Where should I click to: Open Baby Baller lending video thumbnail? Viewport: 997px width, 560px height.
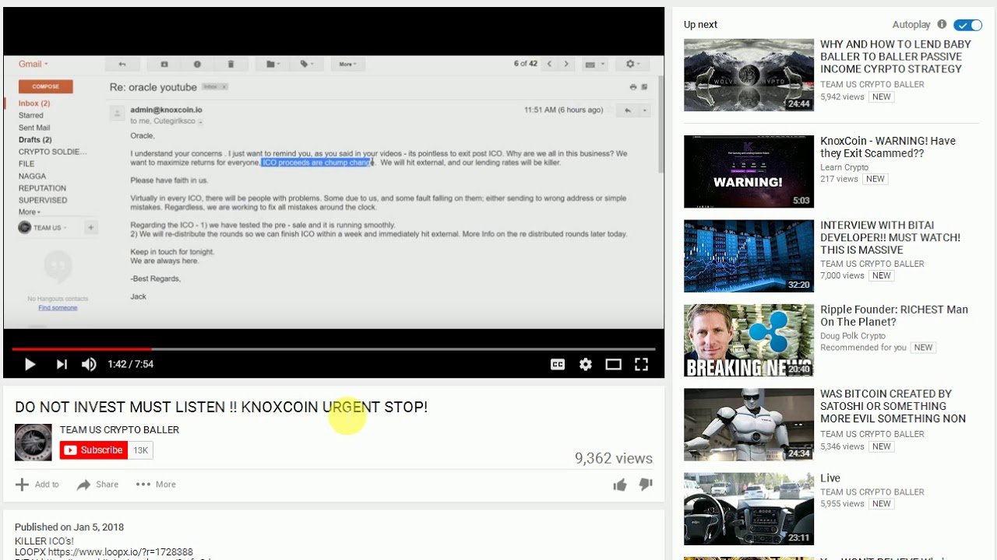pos(749,75)
